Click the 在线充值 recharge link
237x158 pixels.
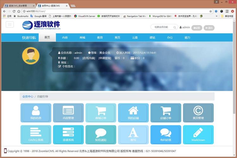89,58
